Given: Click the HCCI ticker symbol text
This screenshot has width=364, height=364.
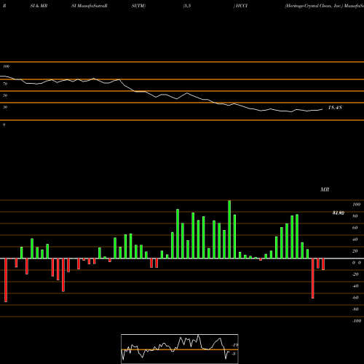Looking at the screenshot, I should pyautogui.click(x=242, y=6).
